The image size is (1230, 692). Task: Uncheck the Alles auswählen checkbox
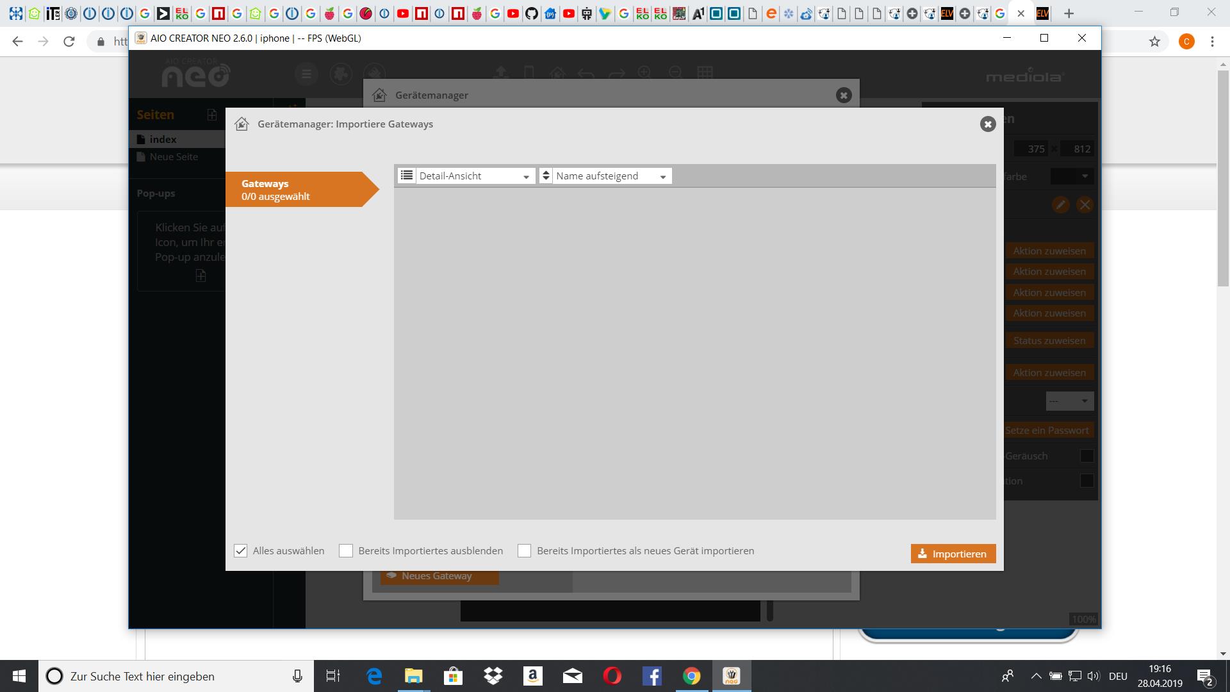241,551
